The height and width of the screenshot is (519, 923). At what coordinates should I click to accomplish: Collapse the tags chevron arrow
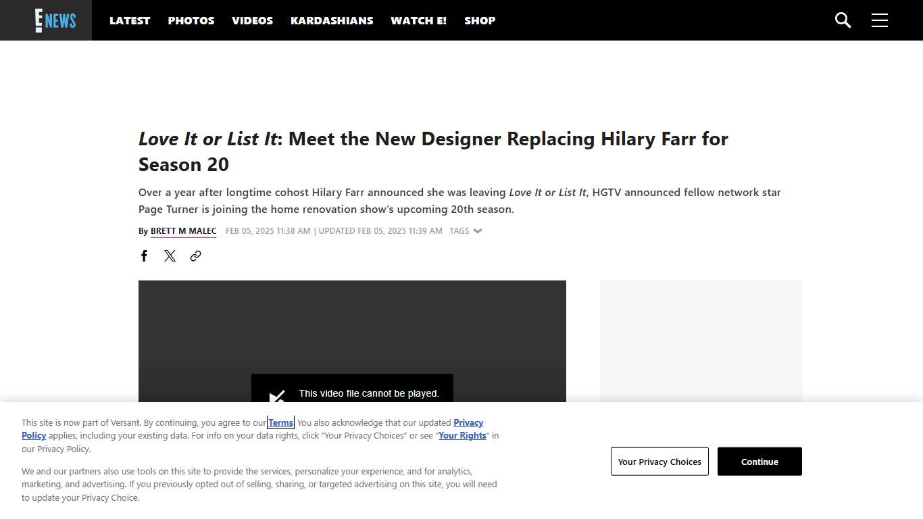(478, 230)
